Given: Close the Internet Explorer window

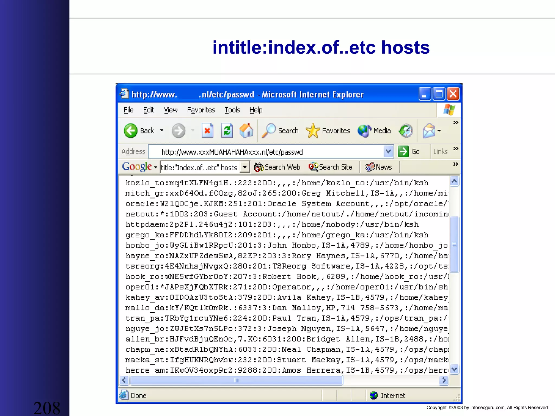Looking at the screenshot, I should (453, 94).
